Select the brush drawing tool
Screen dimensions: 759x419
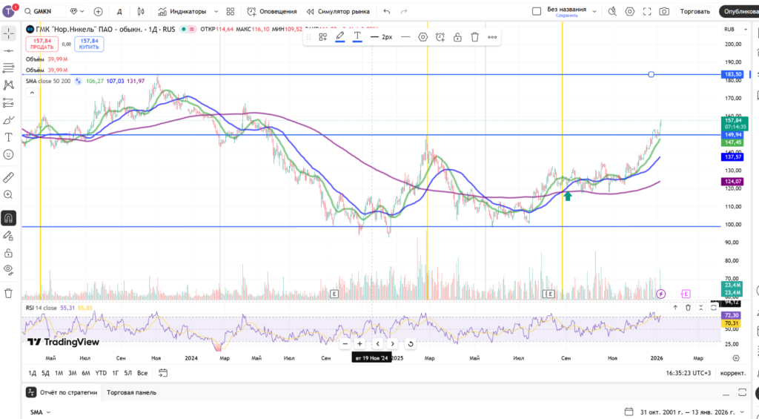tap(8, 120)
